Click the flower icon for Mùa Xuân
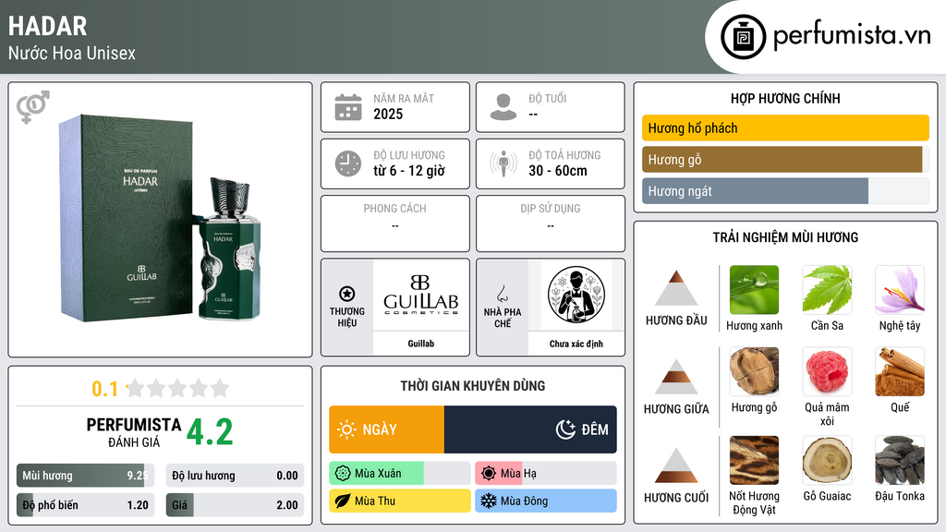The image size is (946, 532). (343, 473)
